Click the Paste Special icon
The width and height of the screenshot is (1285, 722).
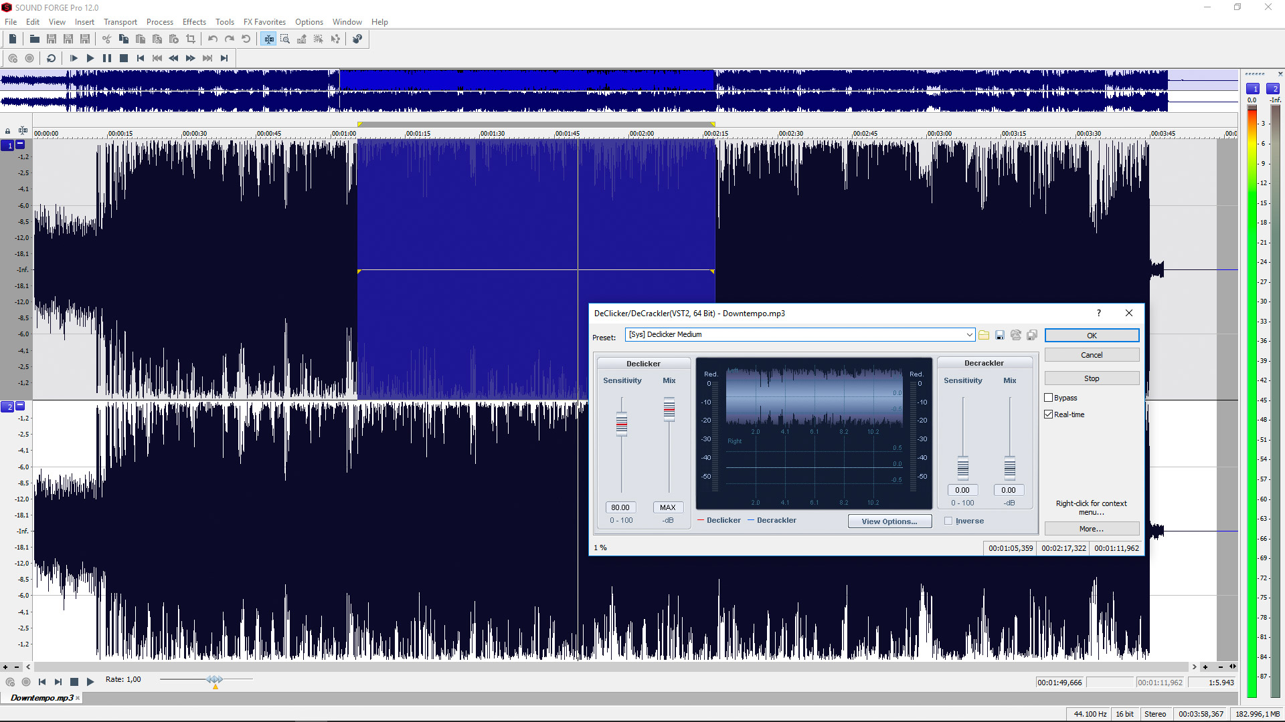(158, 39)
